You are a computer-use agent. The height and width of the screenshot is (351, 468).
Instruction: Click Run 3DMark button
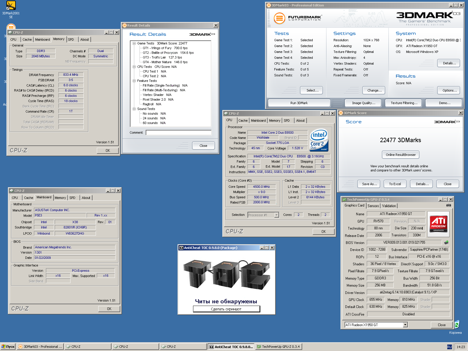tap(299, 103)
